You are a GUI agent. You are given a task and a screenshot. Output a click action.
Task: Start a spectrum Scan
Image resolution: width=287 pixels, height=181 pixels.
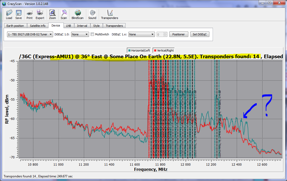(64, 14)
